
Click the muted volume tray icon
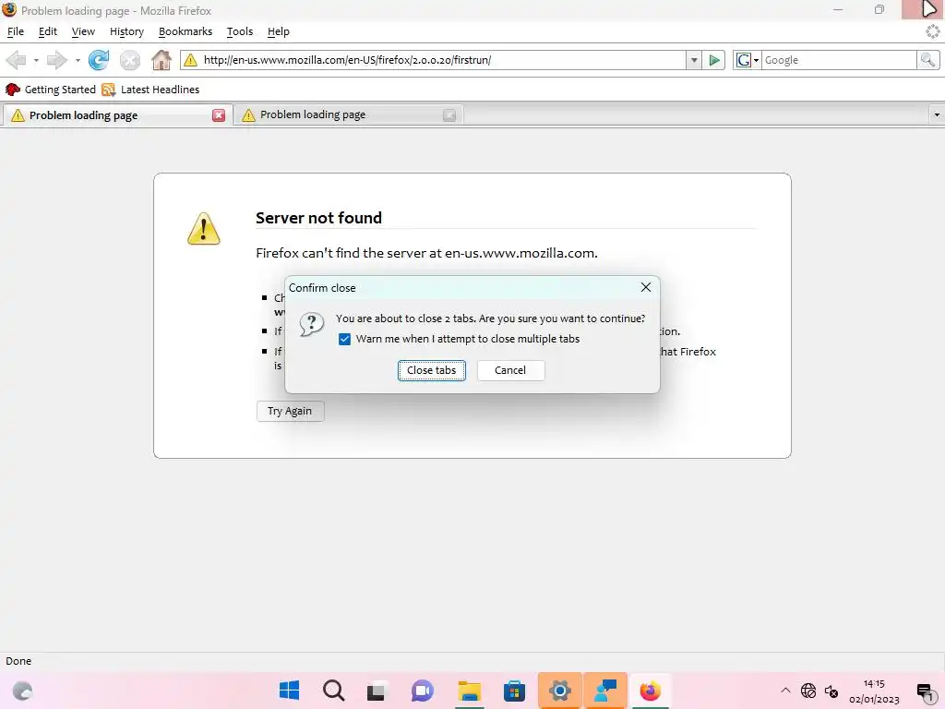(831, 691)
